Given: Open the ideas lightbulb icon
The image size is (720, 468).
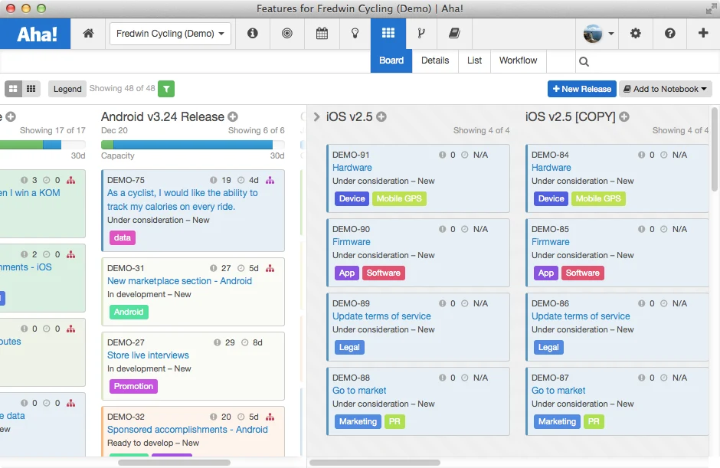Looking at the screenshot, I should [355, 33].
